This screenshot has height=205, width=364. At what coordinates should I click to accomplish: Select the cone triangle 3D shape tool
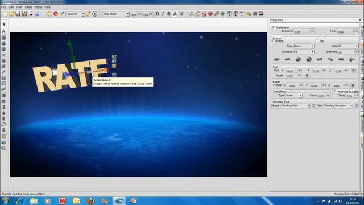[4, 113]
